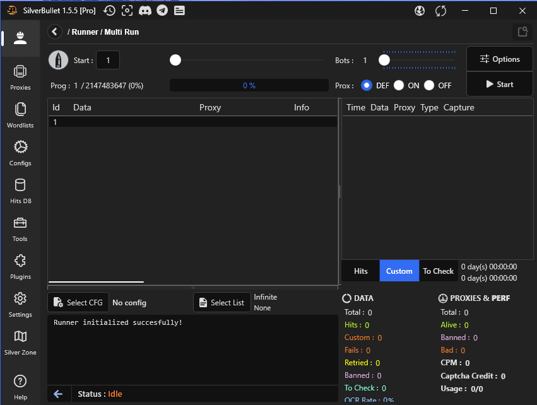This screenshot has width=537, height=405.
Task: Click the Time column header
Action: tap(356, 107)
